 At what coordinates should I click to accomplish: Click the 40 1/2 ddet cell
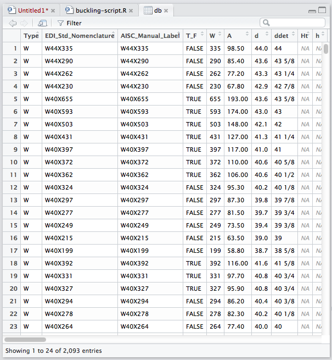[x=284, y=175]
